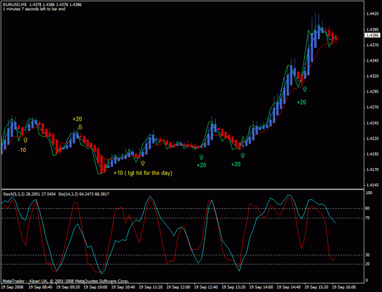Click the stochastic level 70 label
382x292 pixels.
coord(367,218)
